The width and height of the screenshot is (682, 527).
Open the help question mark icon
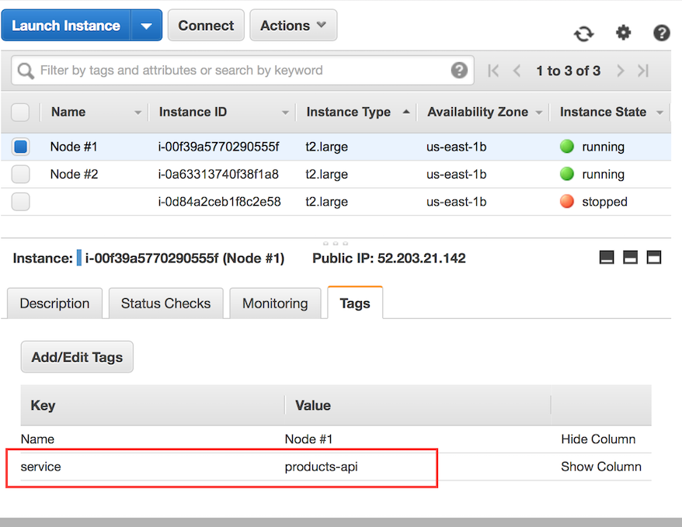click(x=661, y=33)
